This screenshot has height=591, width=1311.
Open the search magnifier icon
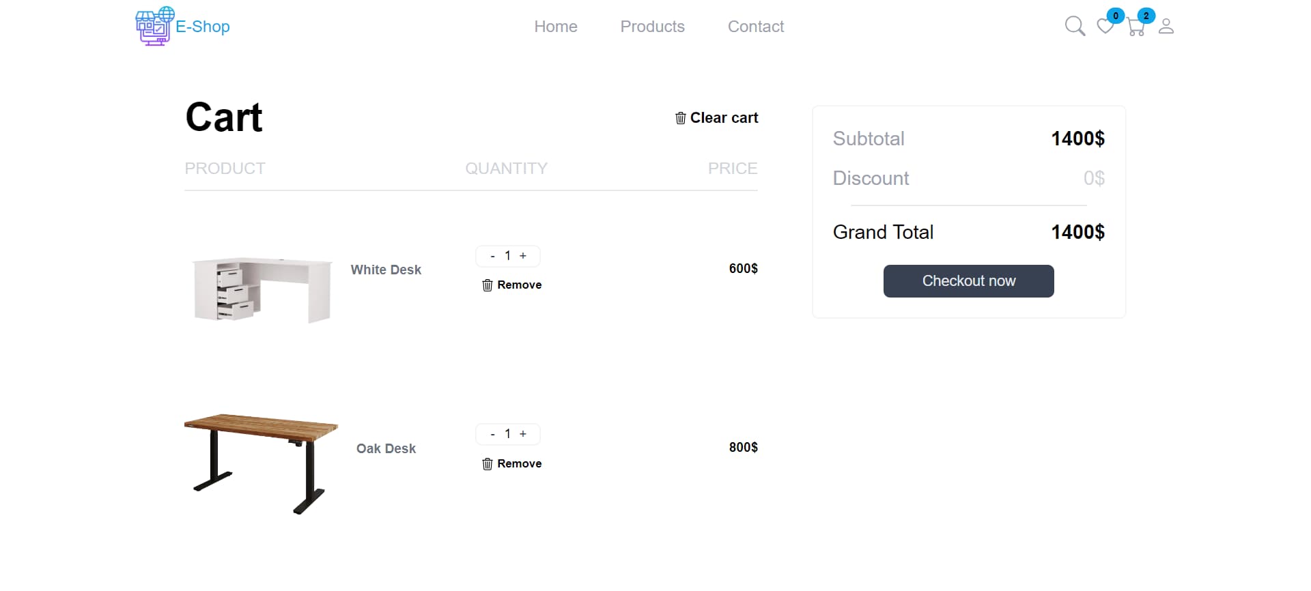[x=1074, y=27]
